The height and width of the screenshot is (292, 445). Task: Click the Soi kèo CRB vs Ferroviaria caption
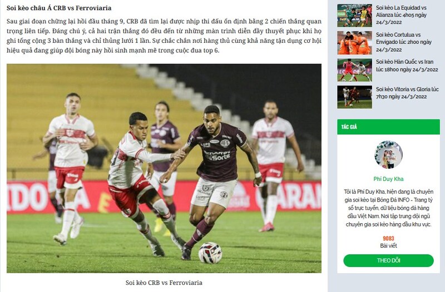coord(164,283)
